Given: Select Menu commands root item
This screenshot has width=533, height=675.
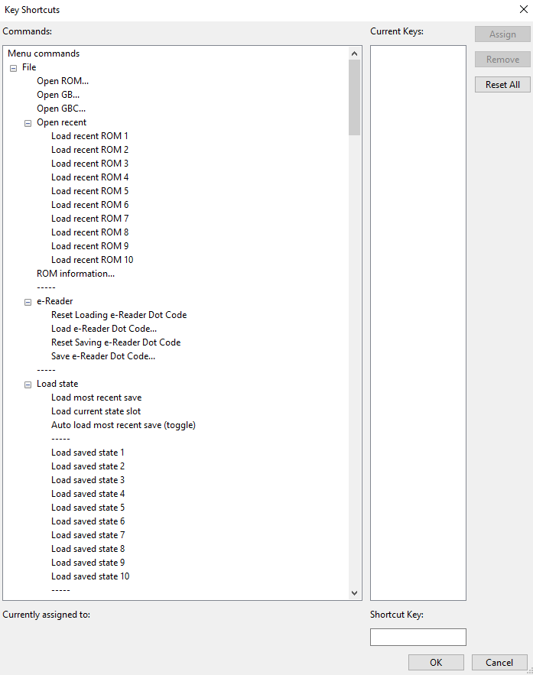Looking at the screenshot, I should tap(44, 54).
